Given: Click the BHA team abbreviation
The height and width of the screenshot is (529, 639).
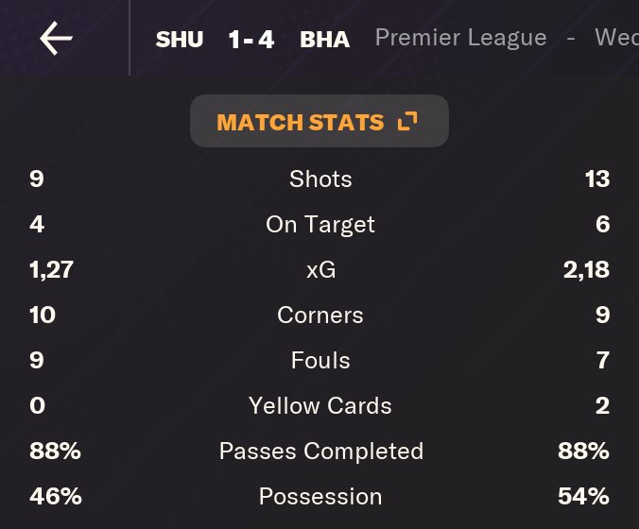Looking at the screenshot, I should (324, 40).
